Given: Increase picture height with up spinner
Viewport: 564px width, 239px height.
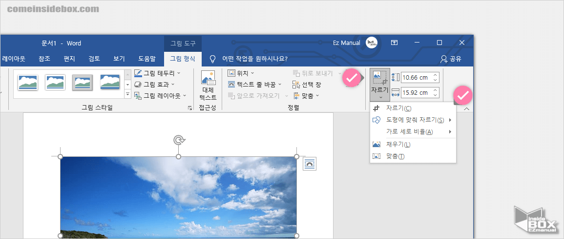Looking at the screenshot, I should 435,75.
